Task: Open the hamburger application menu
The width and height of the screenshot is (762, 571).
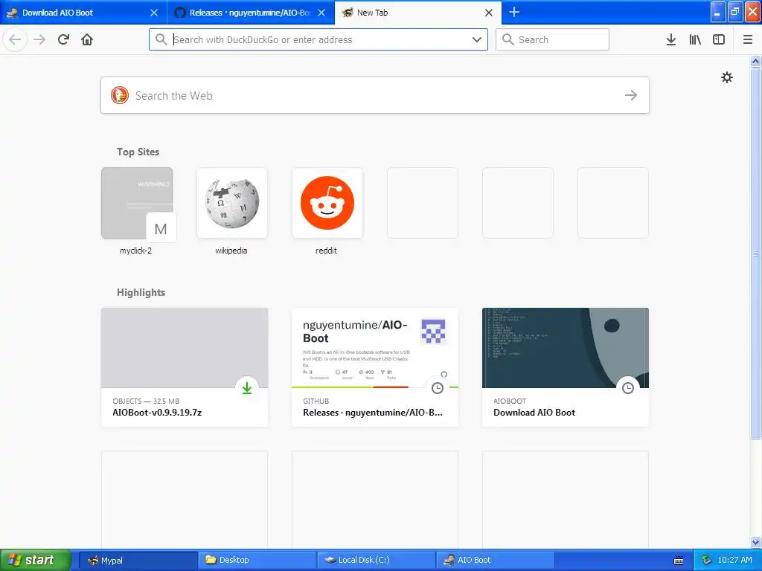Action: click(748, 39)
